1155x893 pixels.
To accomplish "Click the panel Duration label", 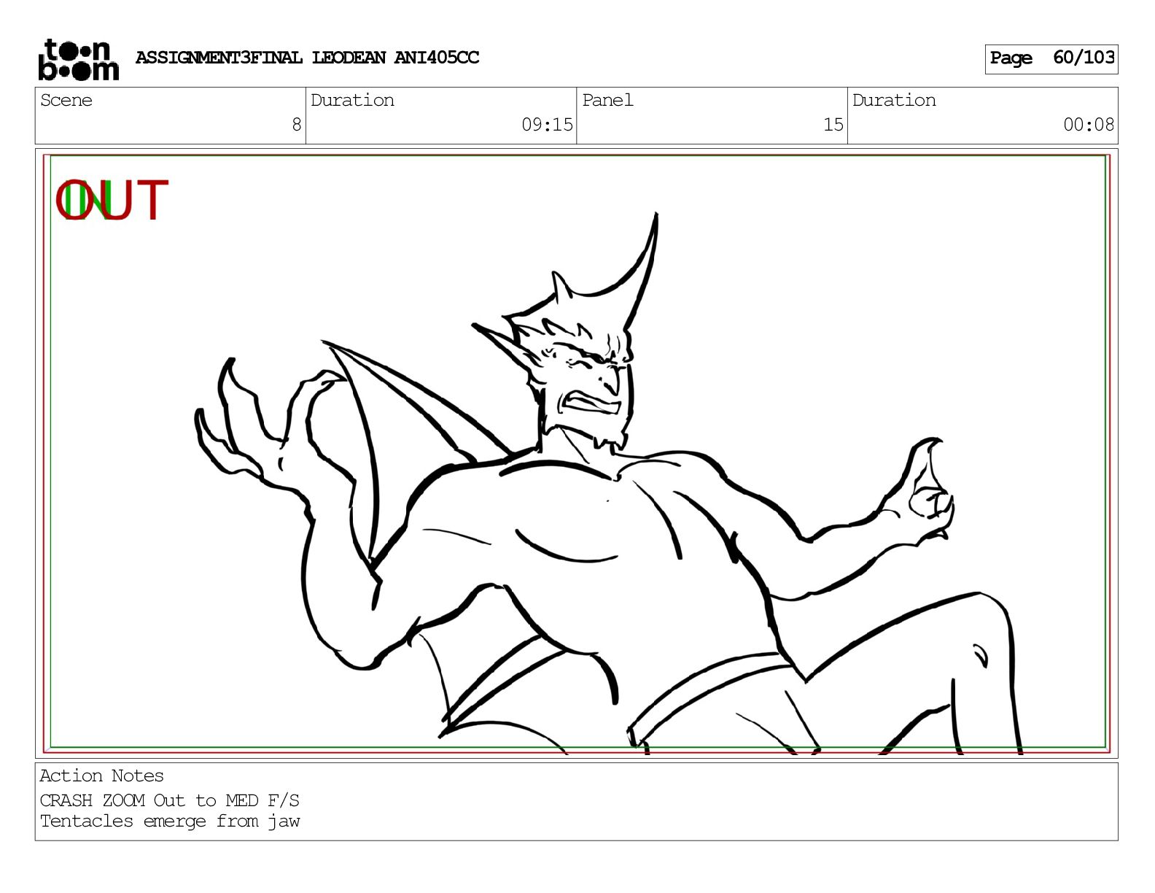I will [894, 101].
